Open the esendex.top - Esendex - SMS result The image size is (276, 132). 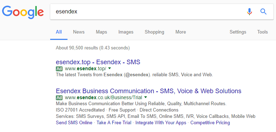point(98,62)
